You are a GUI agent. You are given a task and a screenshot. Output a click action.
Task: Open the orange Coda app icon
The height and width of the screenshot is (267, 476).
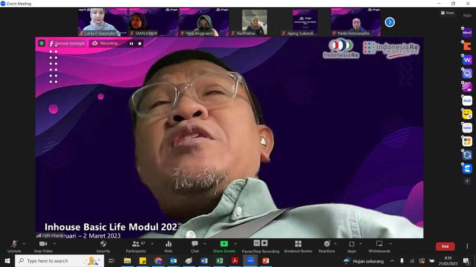pyautogui.click(x=467, y=46)
